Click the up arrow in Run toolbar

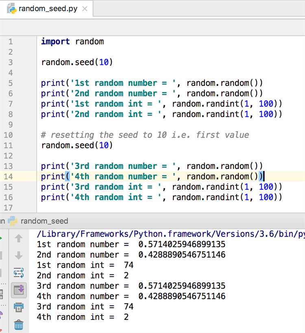coord(19,239)
